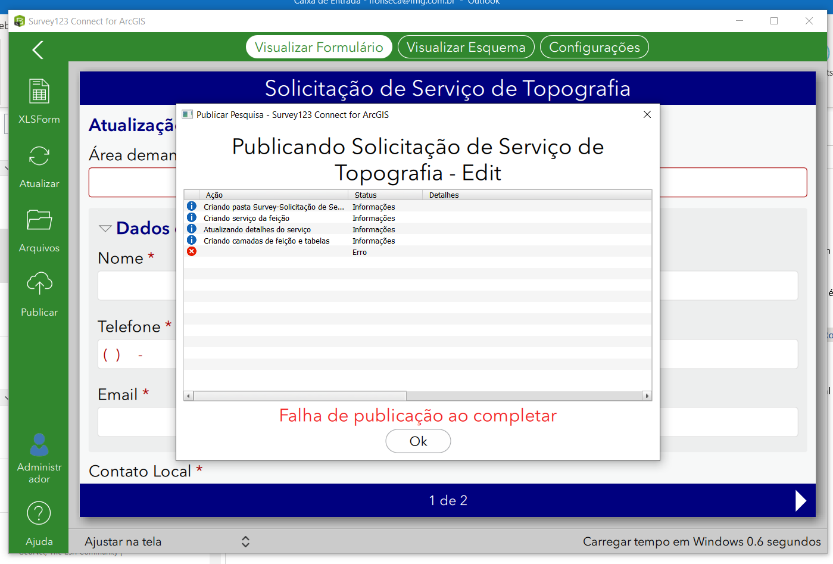
Task: Click the log list scroll left arrow
Action: tap(189, 395)
